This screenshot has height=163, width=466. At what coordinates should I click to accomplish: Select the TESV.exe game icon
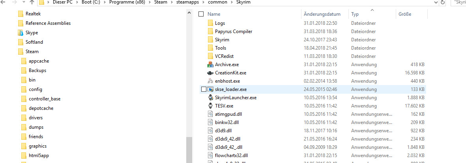(210, 106)
